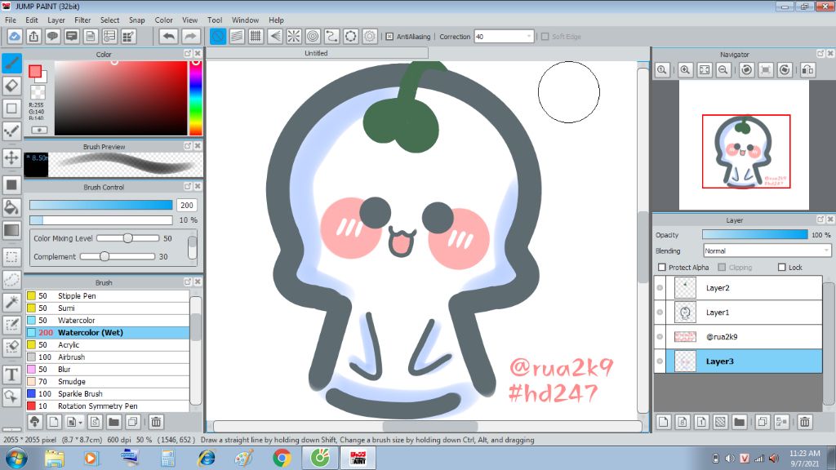Select the Gradient tool

click(x=11, y=230)
